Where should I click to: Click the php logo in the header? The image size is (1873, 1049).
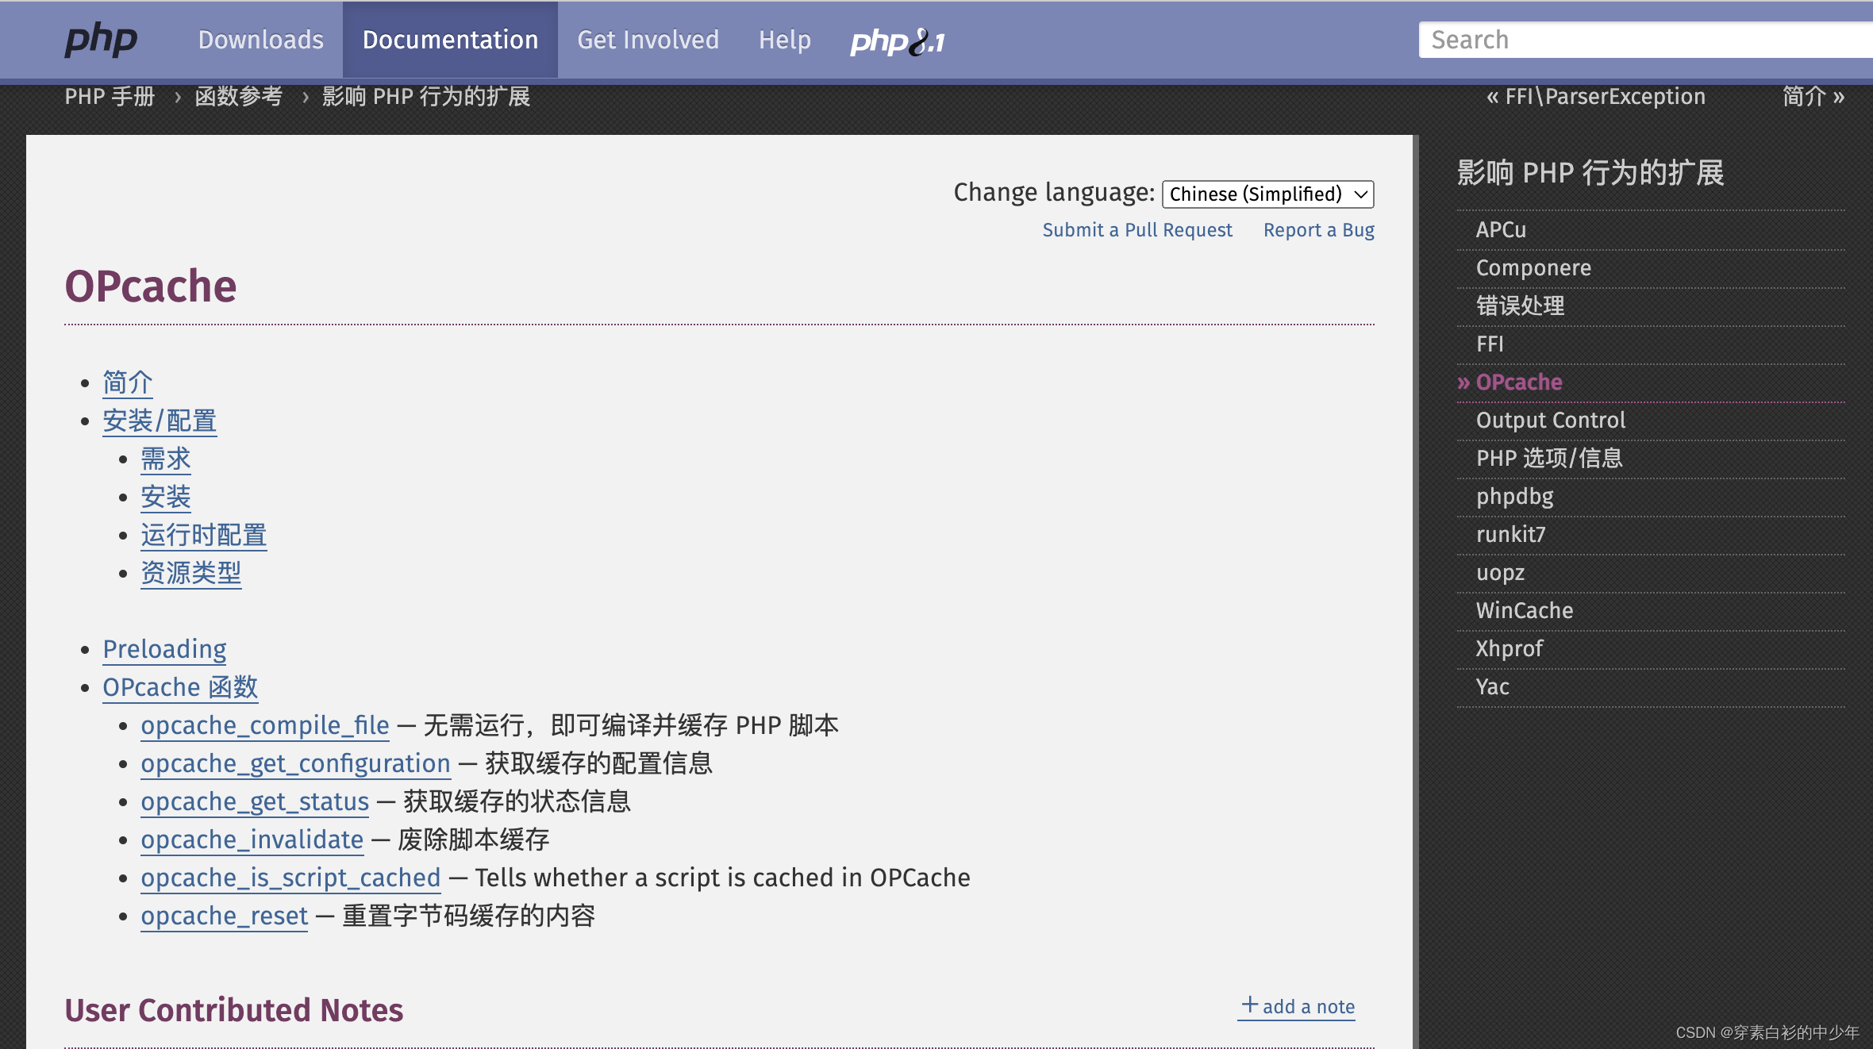(101, 40)
